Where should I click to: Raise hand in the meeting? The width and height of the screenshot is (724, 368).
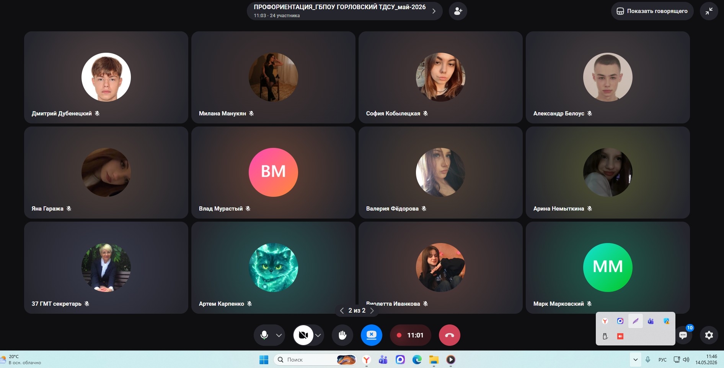(342, 335)
